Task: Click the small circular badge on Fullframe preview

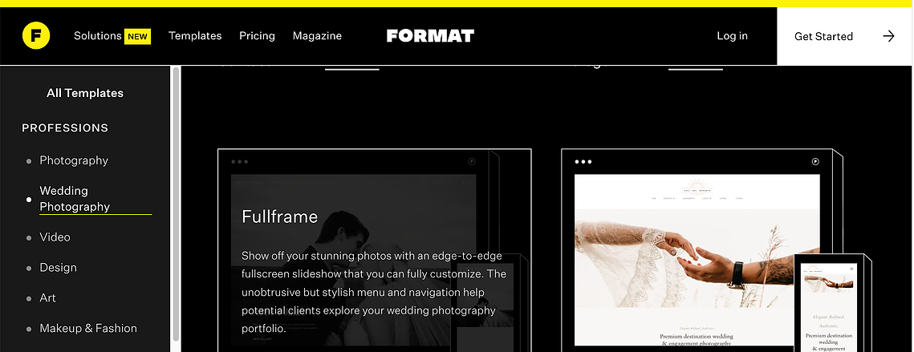Action: click(x=472, y=162)
